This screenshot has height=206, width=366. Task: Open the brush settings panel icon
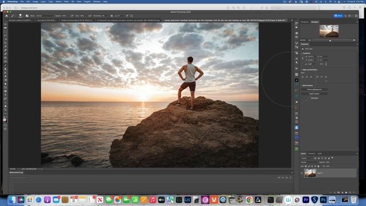[27, 16]
